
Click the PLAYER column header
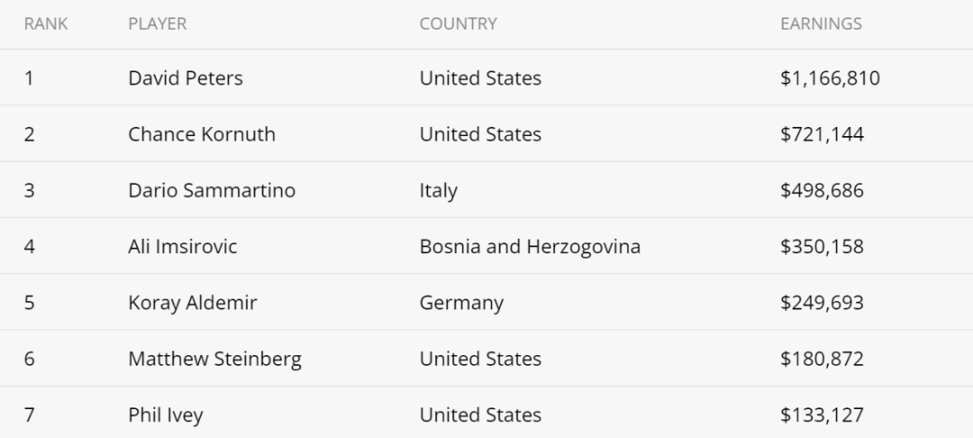point(157,23)
